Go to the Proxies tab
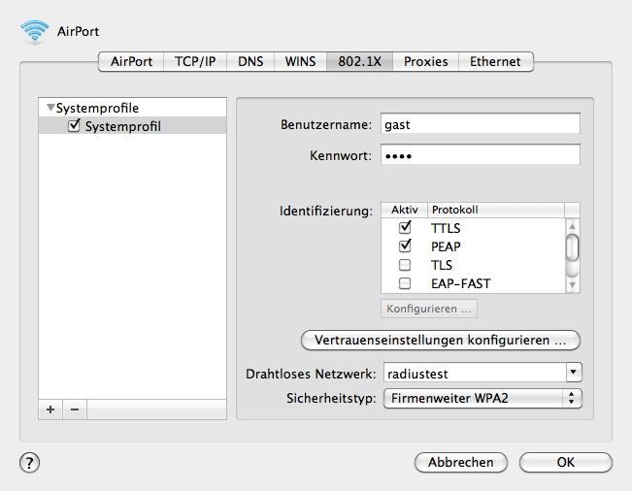 pos(425,62)
